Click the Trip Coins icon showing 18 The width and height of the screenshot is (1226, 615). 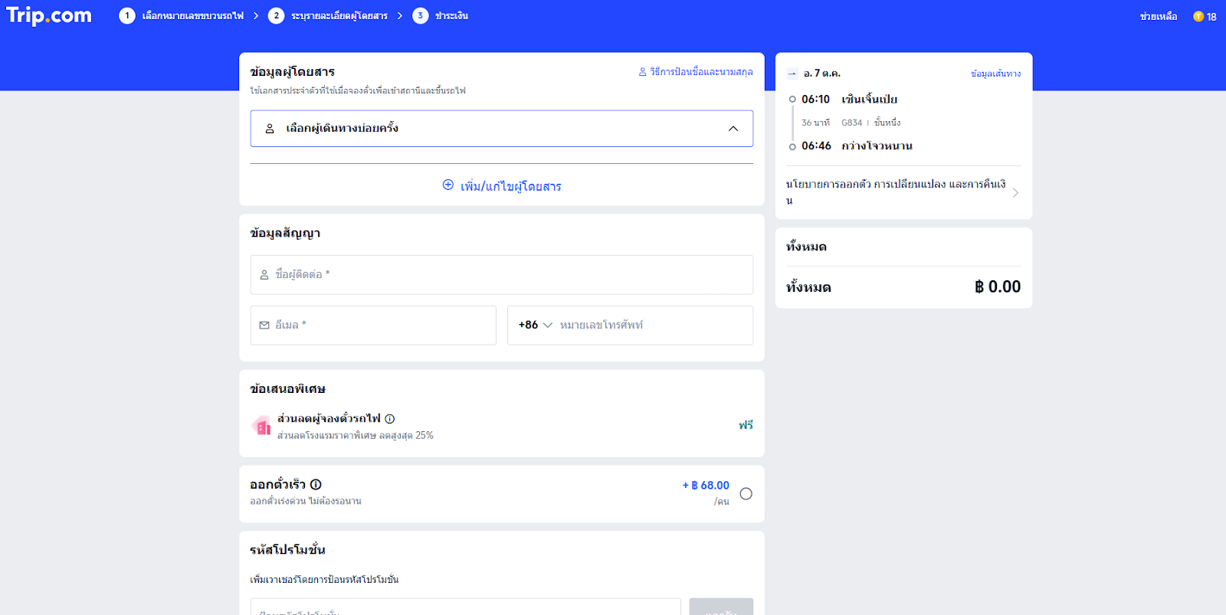point(1198,16)
